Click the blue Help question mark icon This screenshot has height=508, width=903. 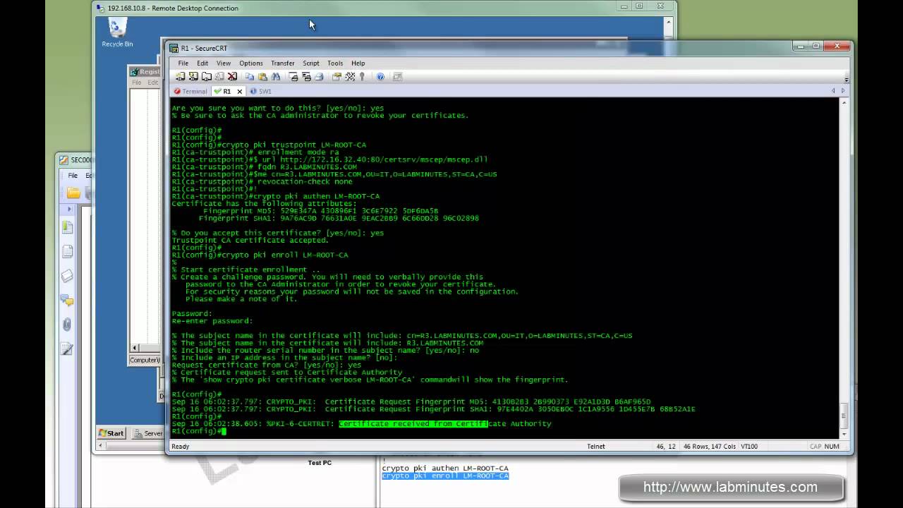click(x=380, y=76)
